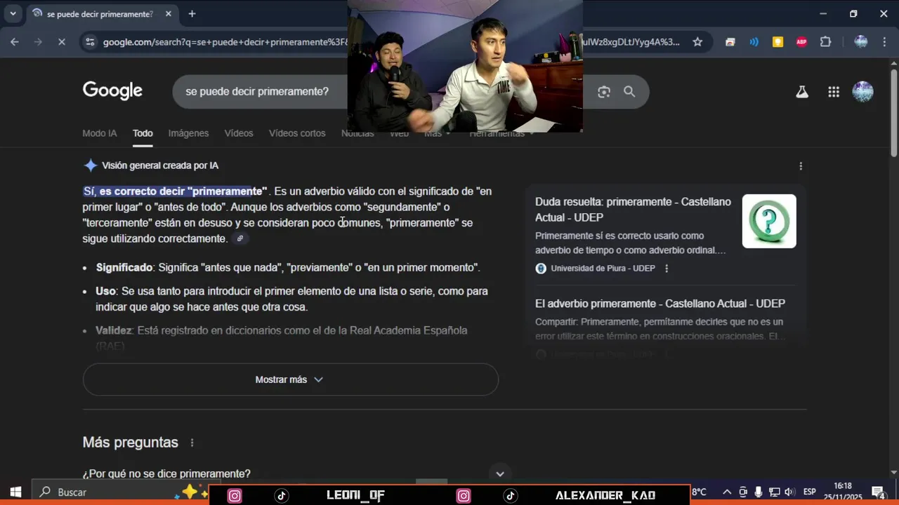Open 'El adverbio primeramente' UDEP link

tap(660, 304)
